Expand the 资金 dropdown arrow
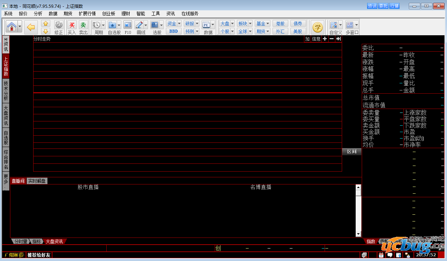Viewport: 447px width, 261px height. tap(179, 24)
